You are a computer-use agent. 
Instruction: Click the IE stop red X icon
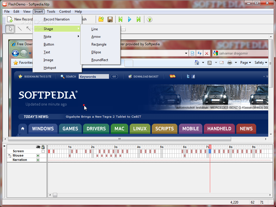[207, 53]
